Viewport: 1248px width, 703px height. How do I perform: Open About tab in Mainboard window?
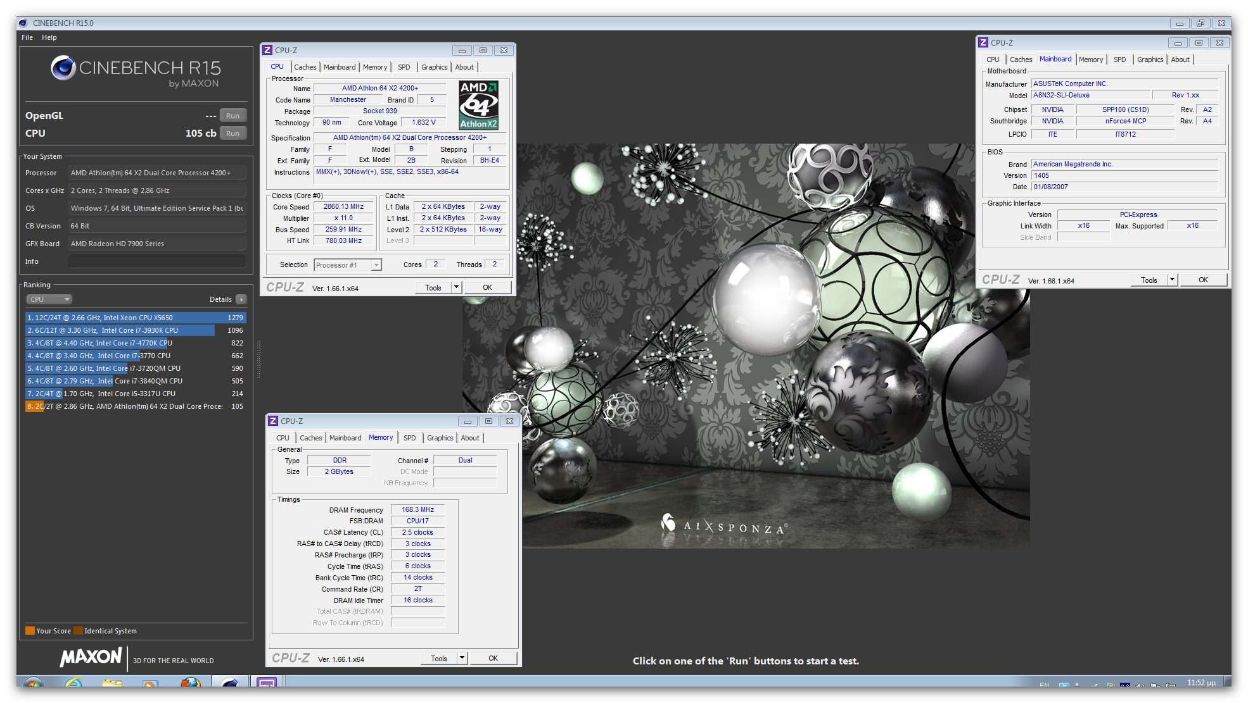(1180, 59)
